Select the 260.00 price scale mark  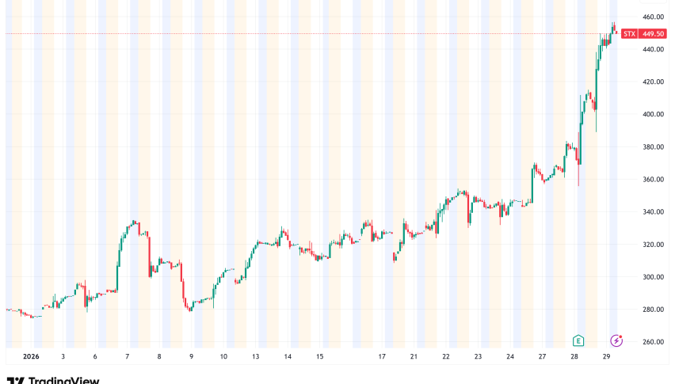coord(654,341)
